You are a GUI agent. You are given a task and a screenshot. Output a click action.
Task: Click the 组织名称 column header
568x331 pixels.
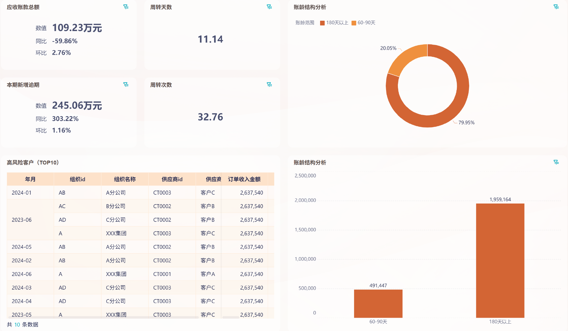pos(125,179)
